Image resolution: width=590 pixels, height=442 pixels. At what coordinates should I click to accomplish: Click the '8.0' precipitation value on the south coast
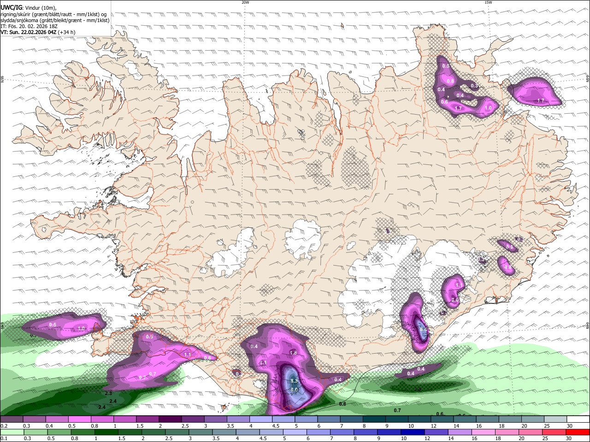(x=295, y=390)
